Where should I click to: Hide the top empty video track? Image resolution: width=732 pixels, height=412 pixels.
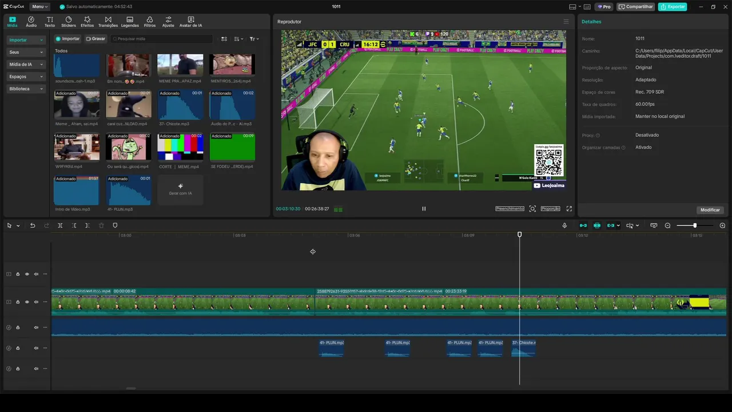tap(27, 274)
